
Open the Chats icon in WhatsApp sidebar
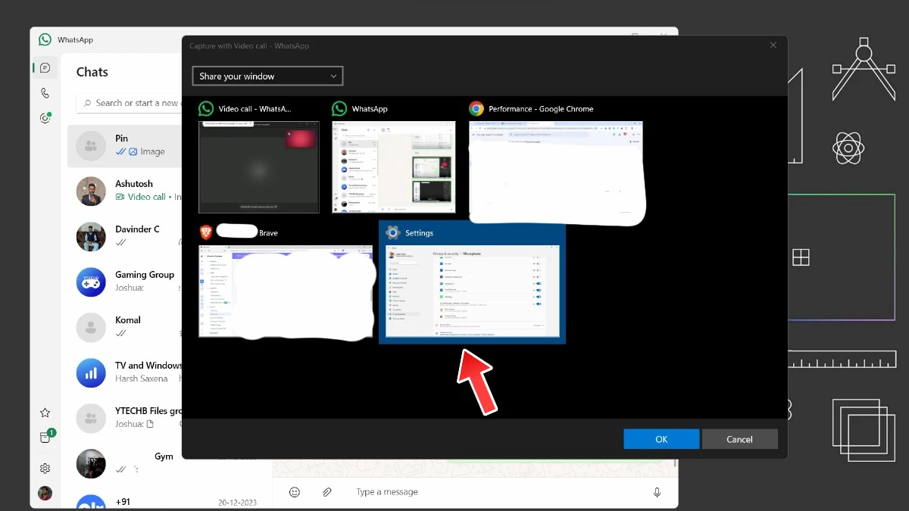coord(45,68)
